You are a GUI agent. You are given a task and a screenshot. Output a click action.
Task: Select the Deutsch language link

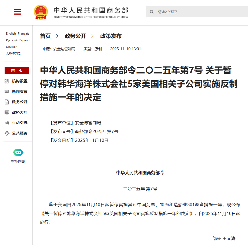[x=11, y=46]
